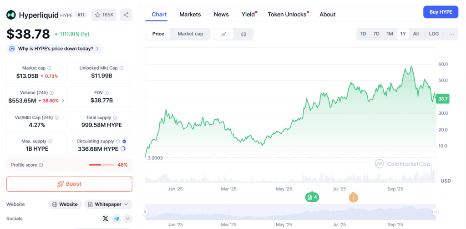The height and width of the screenshot is (229, 466).
Task: Set chart range to 1M
Action: coord(390,34)
